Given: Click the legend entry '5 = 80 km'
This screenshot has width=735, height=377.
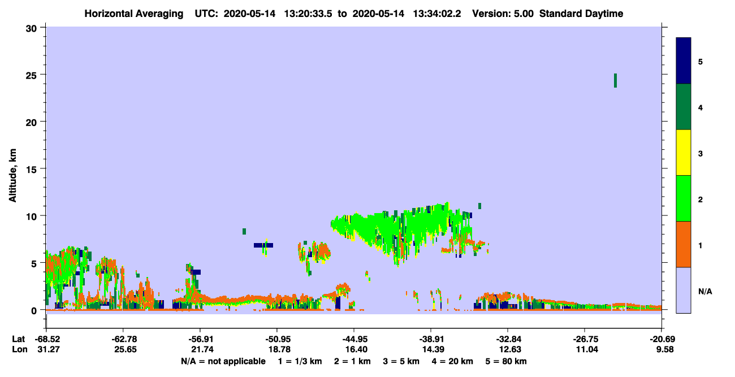Looking at the screenshot, I should click(506, 361).
